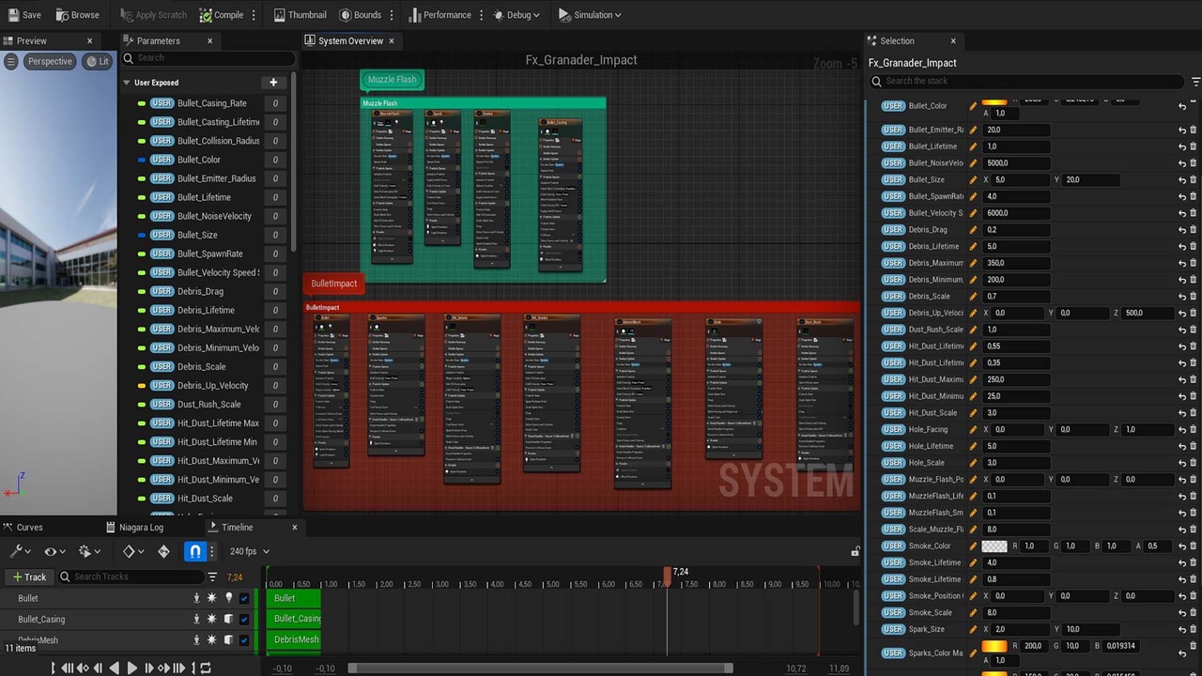Click the Thumbnail capture icon
Viewport: 1202px width, 676px height.
coord(280,15)
